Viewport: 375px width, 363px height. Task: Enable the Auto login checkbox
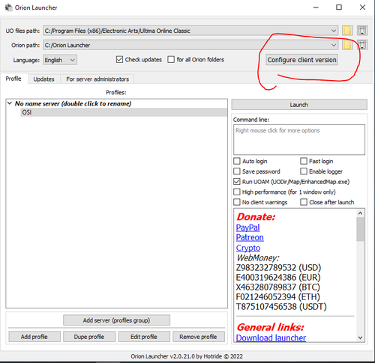tap(237, 161)
